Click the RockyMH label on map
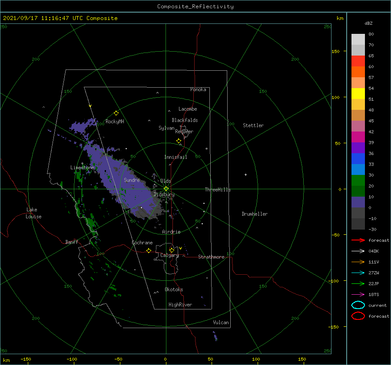The height and width of the screenshot is (365, 391). pyautogui.click(x=115, y=122)
